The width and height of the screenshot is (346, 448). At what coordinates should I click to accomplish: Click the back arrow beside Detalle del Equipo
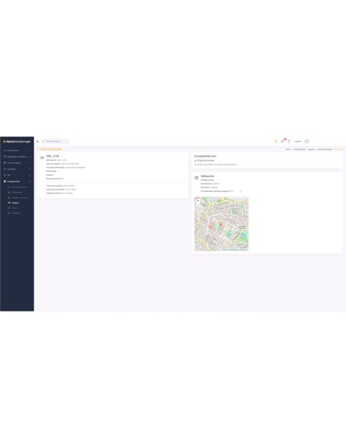(x=38, y=150)
